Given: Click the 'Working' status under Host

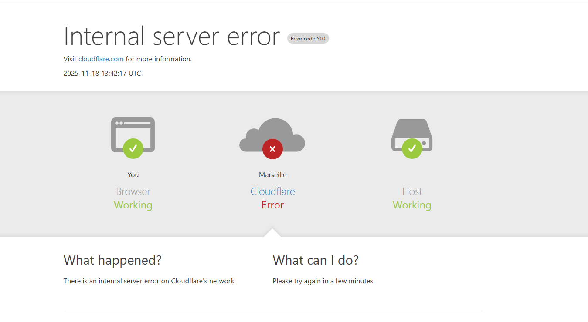Looking at the screenshot, I should point(411,205).
